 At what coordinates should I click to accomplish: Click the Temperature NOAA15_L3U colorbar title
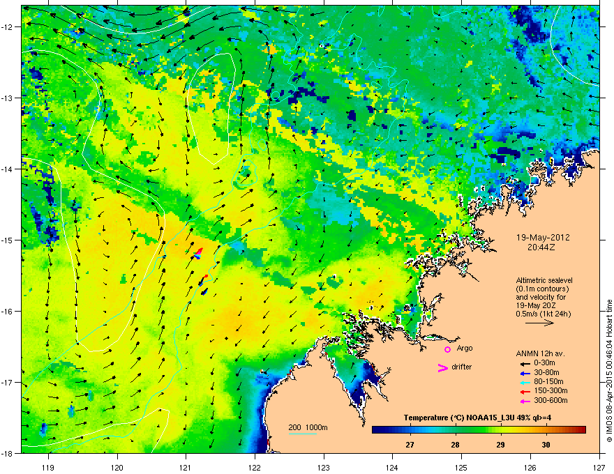click(x=477, y=418)
